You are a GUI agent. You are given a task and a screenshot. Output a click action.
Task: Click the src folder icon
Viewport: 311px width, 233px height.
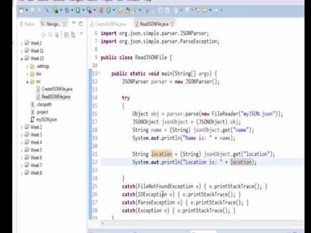coord(32,82)
